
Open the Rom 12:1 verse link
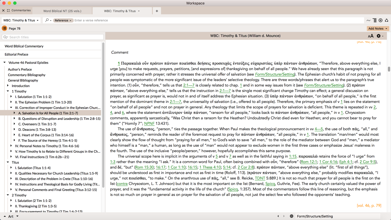[x=309, y=162]
